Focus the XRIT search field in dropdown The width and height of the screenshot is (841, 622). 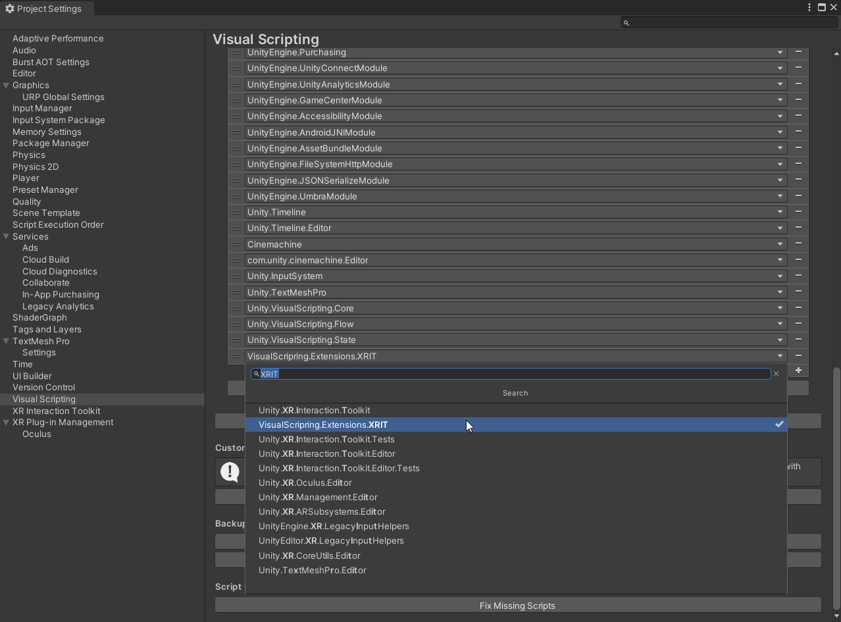point(511,374)
